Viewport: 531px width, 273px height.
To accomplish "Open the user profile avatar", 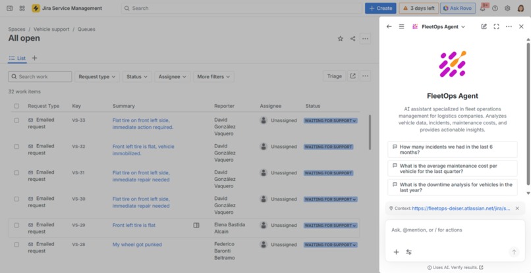I will (x=521, y=8).
